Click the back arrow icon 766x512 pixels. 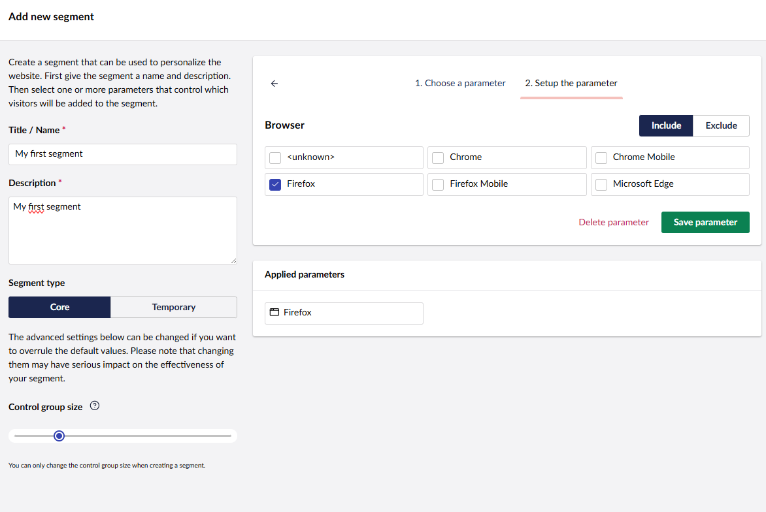click(x=275, y=84)
